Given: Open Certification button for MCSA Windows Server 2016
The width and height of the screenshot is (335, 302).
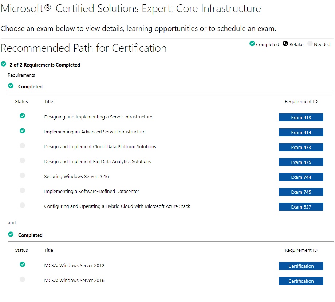Looking at the screenshot, I should pos(301,281).
